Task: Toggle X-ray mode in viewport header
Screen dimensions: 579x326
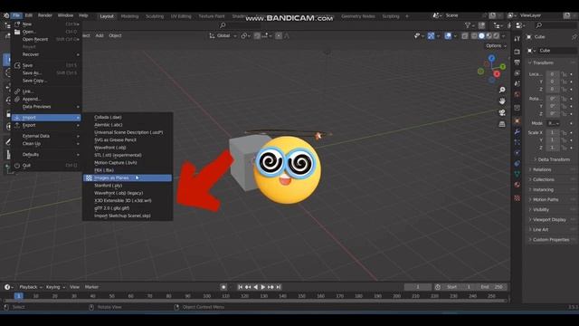Action: point(465,36)
